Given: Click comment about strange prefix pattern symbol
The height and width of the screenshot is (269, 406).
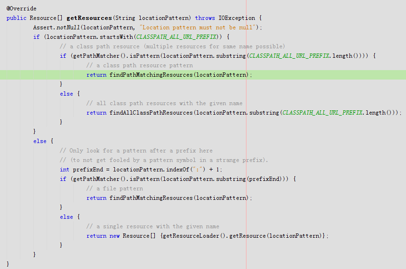Looking at the screenshot, I should (164, 160).
